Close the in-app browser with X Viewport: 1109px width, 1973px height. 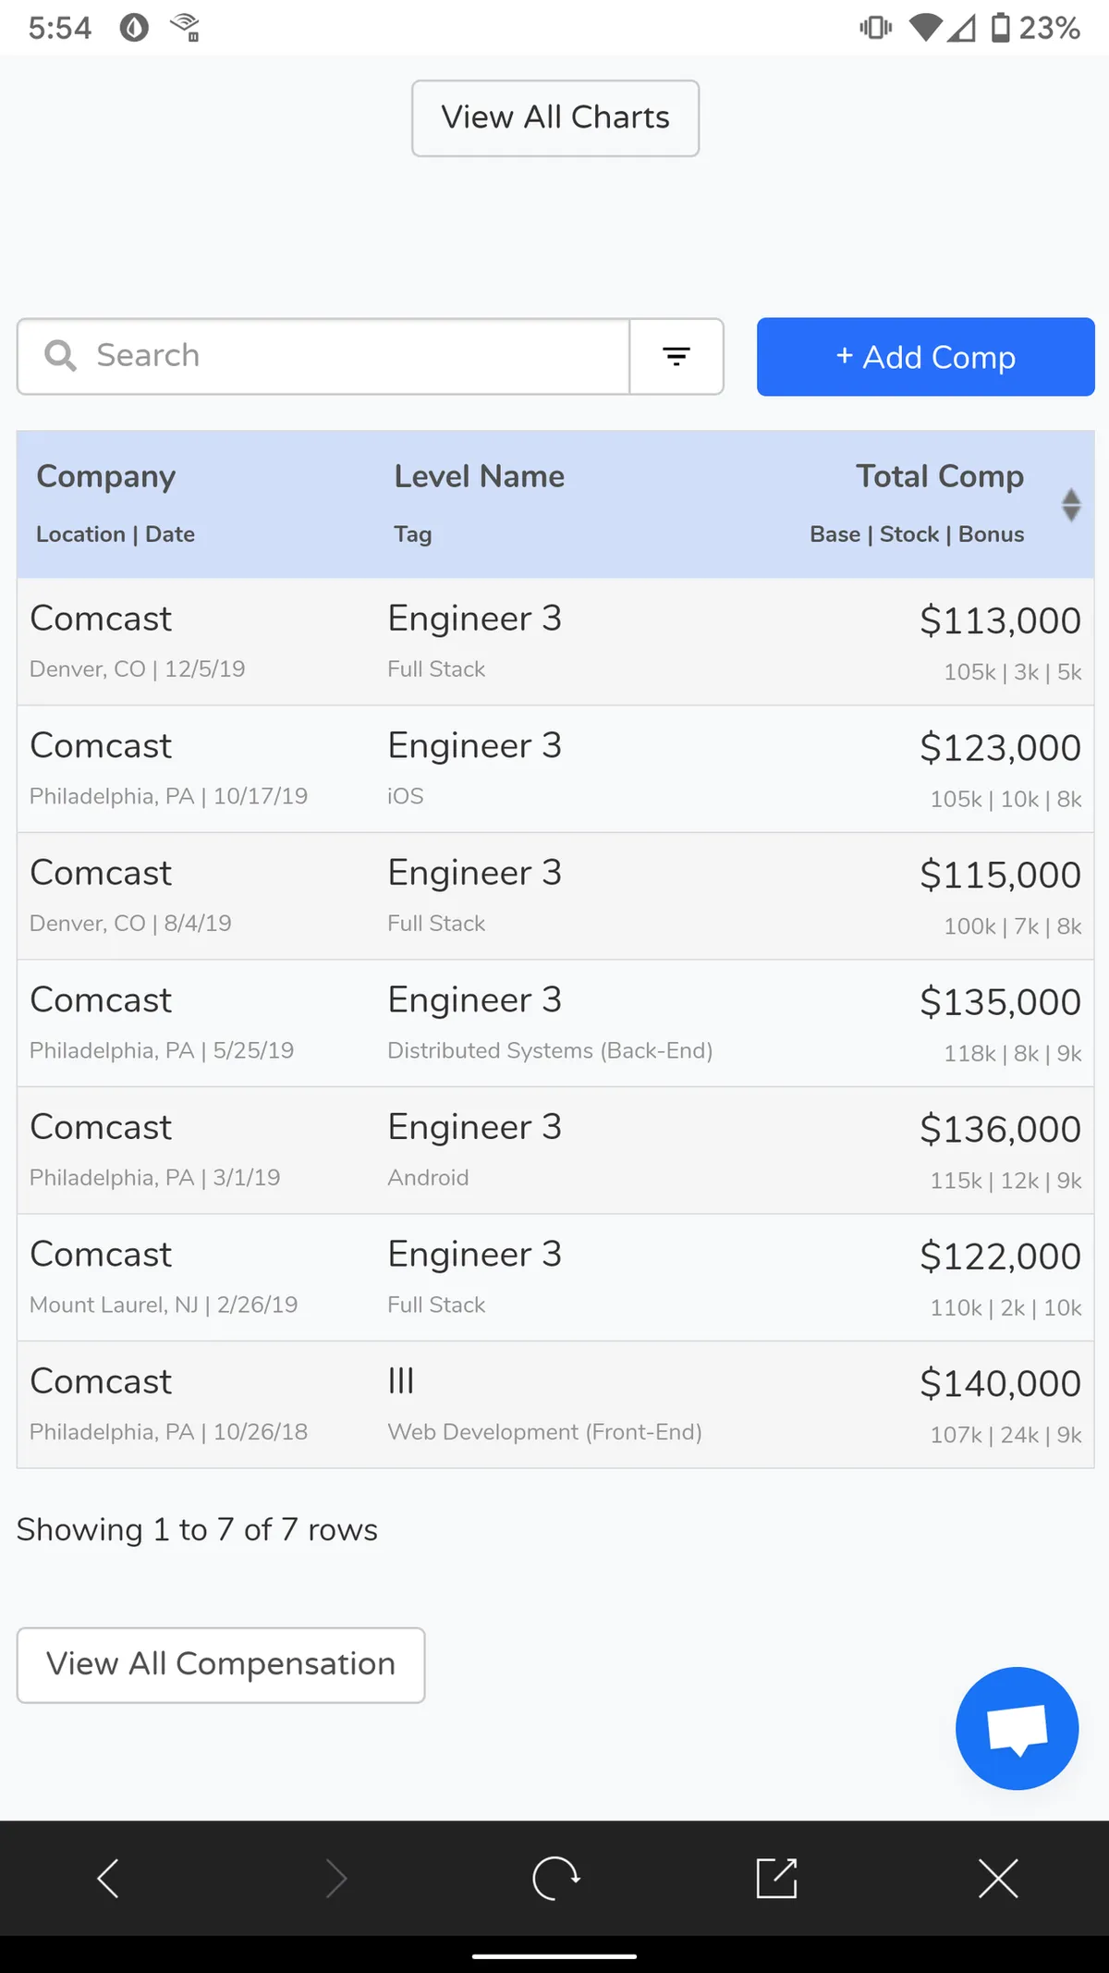pyautogui.click(x=998, y=1878)
